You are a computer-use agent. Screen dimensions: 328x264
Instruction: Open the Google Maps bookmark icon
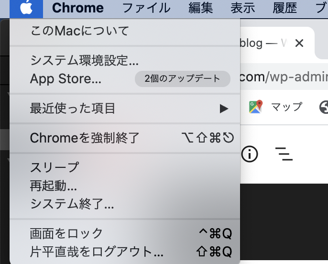pos(256,107)
